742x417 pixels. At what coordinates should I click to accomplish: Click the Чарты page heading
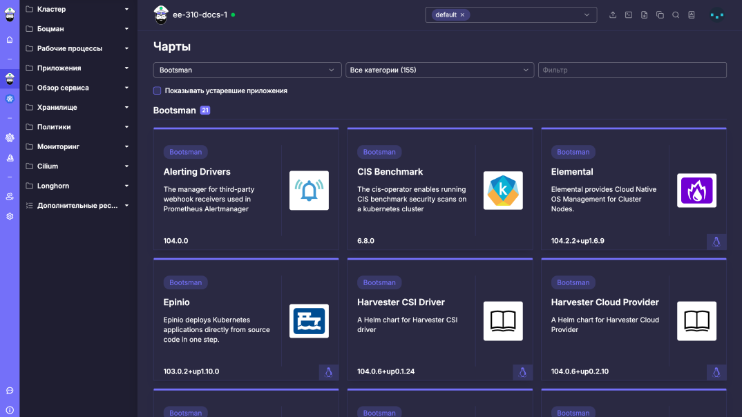(172, 46)
